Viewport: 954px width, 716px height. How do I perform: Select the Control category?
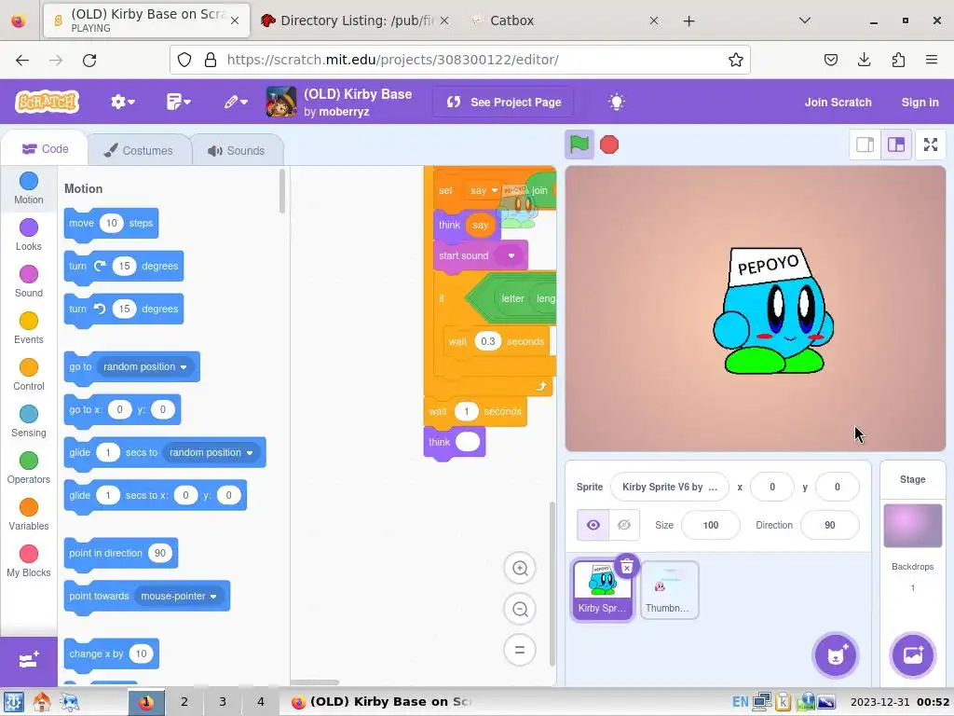pos(29,375)
